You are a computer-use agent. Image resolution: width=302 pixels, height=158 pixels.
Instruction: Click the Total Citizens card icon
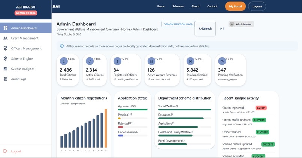coord(64,61)
